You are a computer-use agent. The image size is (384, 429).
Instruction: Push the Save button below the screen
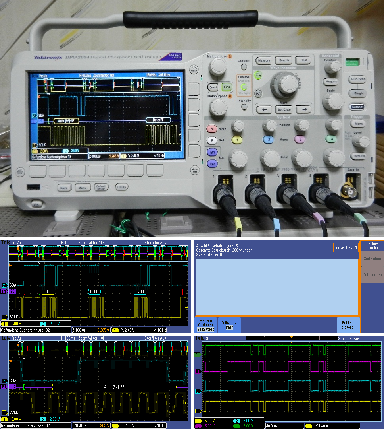click(64, 188)
